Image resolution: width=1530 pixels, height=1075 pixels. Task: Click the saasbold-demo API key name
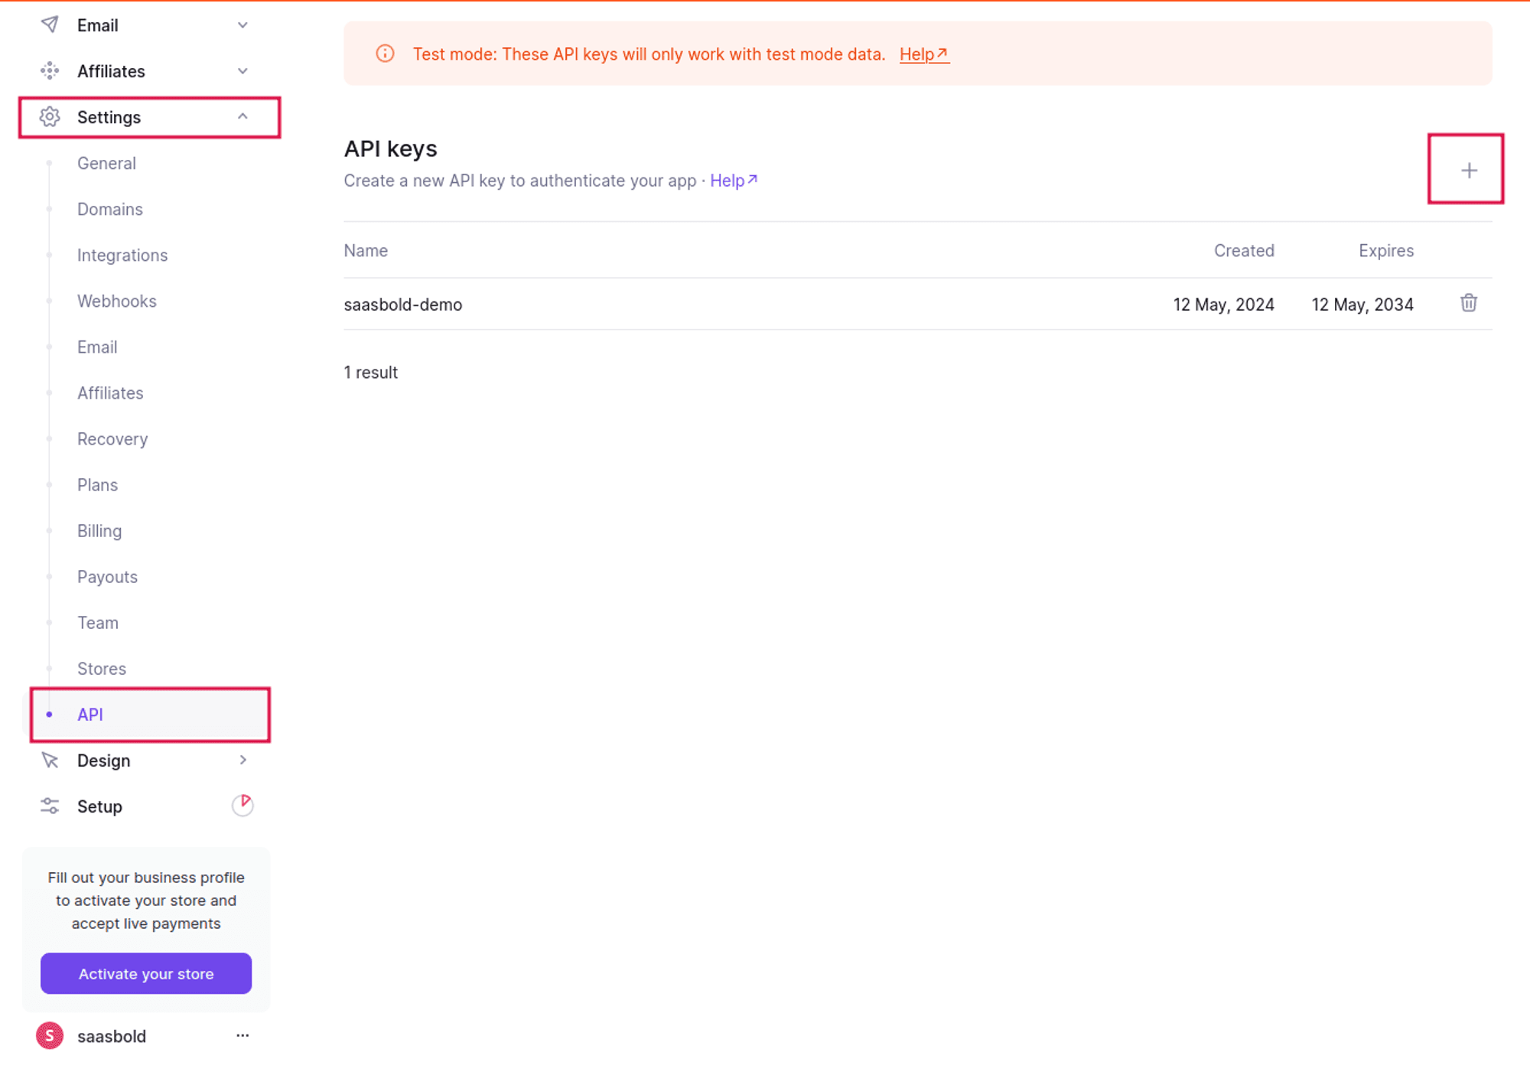[402, 304]
